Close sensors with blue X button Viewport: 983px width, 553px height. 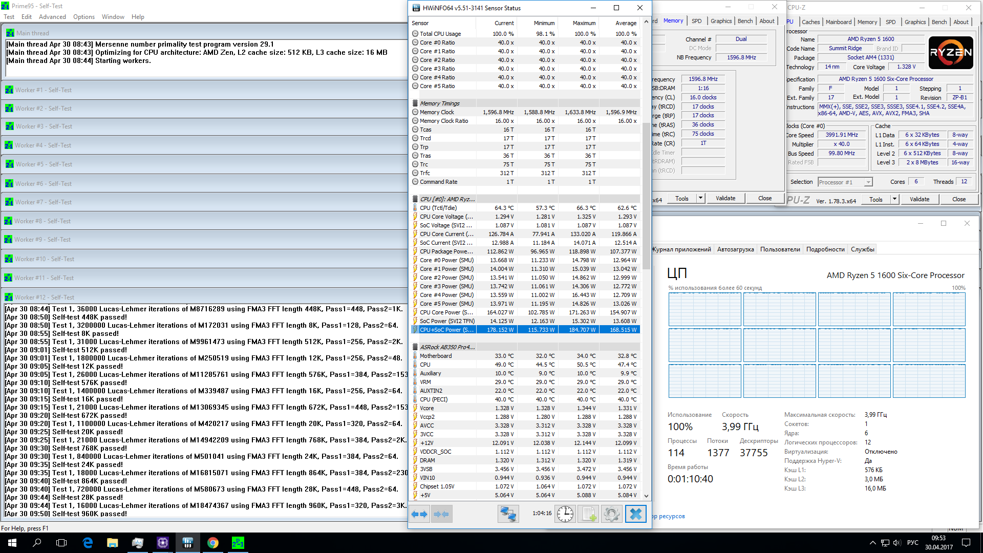click(635, 514)
